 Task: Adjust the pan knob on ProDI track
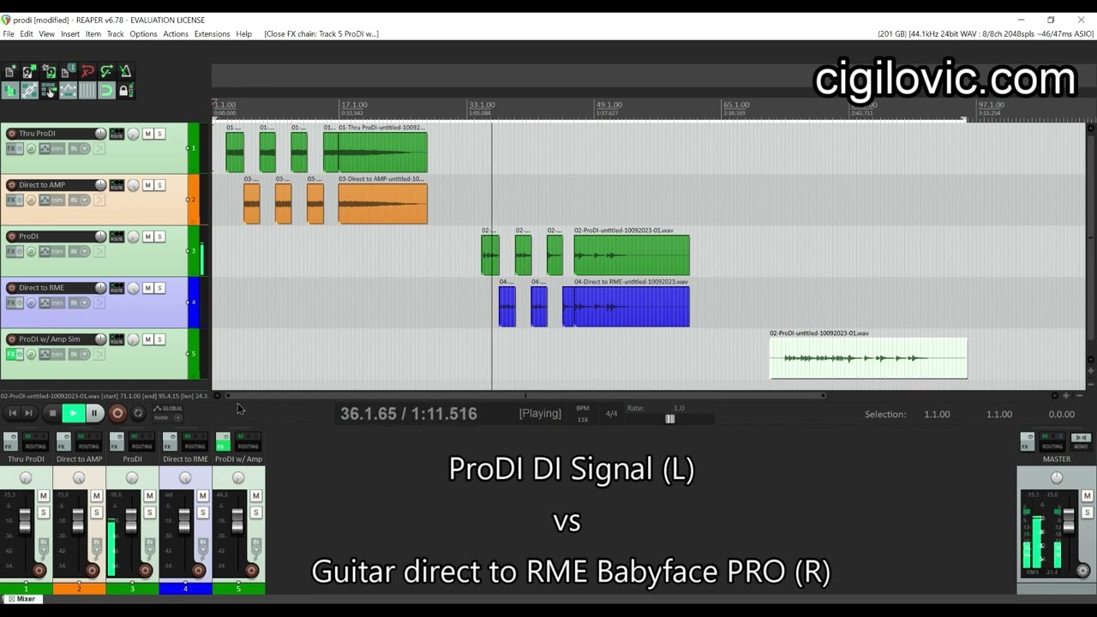[x=133, y=237]
